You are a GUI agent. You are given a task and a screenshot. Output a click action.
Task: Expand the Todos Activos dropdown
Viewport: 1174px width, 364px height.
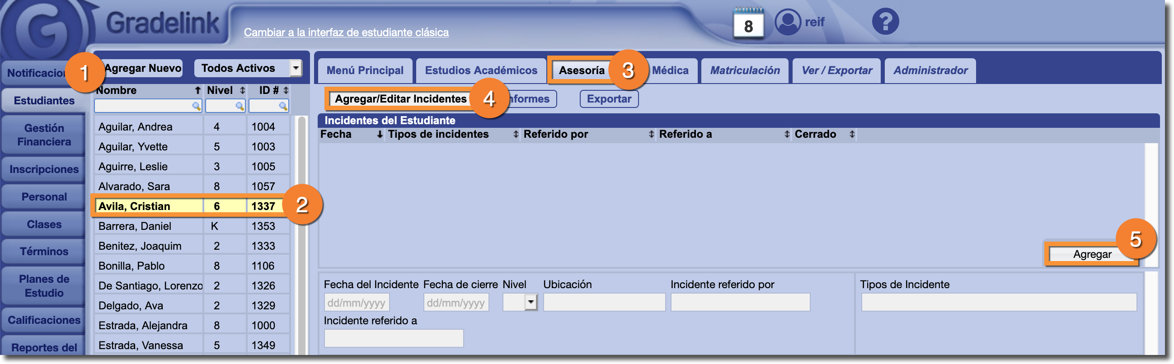(296, 68)
